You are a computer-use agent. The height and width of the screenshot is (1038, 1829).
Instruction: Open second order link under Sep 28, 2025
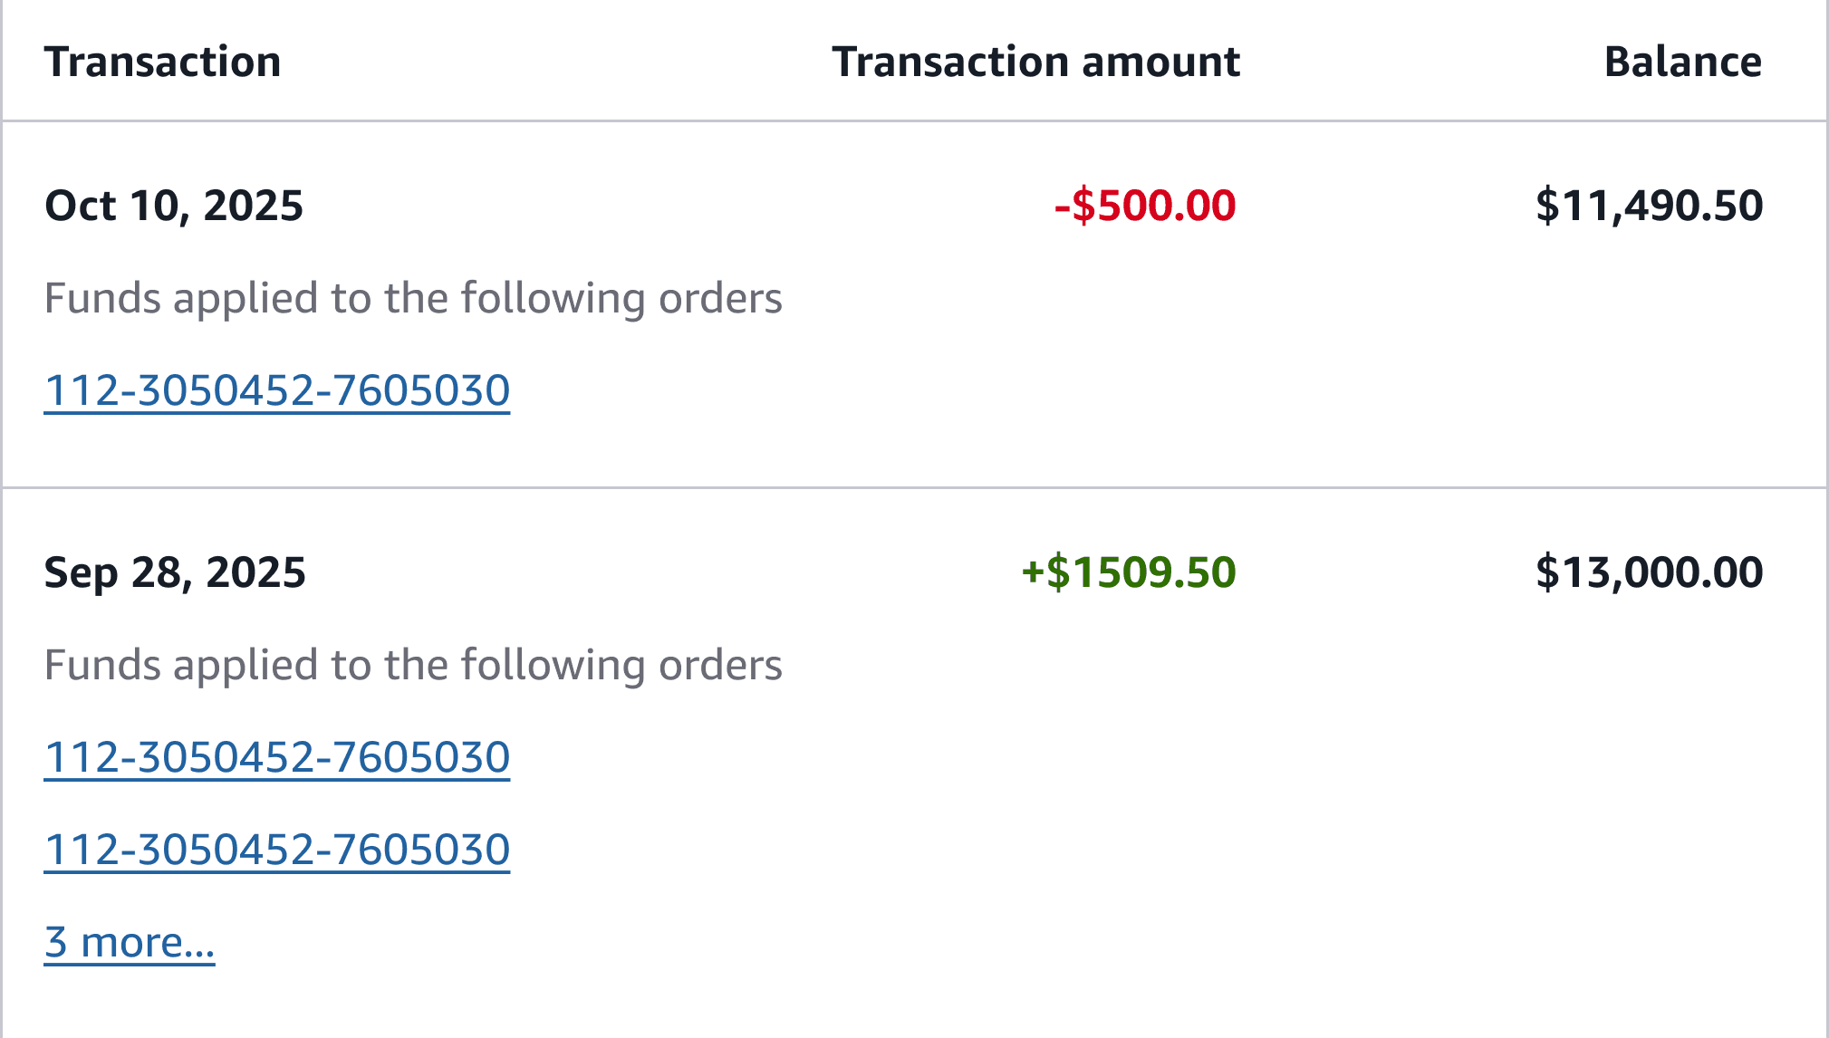point(277,851)
